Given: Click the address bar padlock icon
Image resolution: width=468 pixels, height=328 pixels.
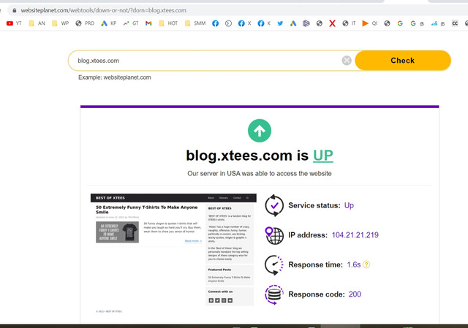Looking at the screenshot, I should pyautogui.click(x=15, y=10).
